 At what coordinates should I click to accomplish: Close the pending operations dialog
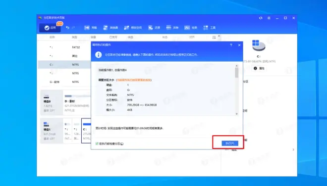[239, 45]
